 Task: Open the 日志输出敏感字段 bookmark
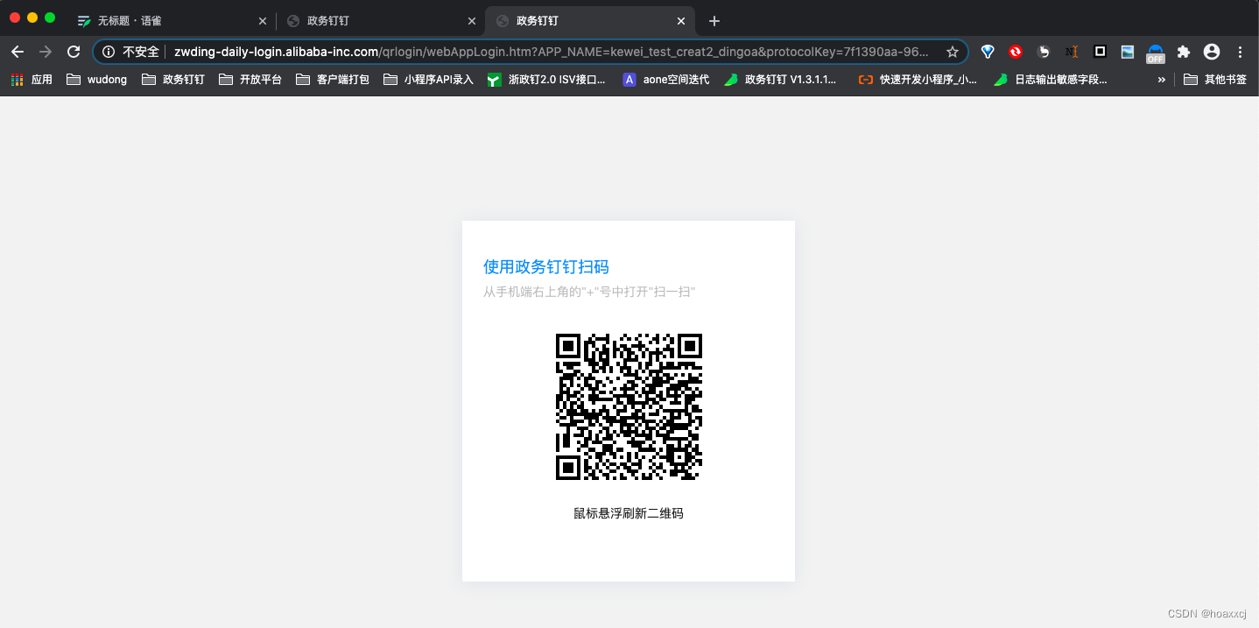pyautogui.click(x=1051, y=80)
